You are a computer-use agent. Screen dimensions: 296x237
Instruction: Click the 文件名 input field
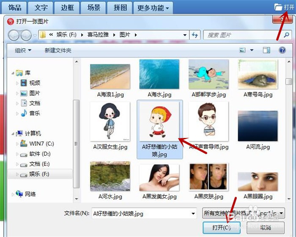(144, 214)
